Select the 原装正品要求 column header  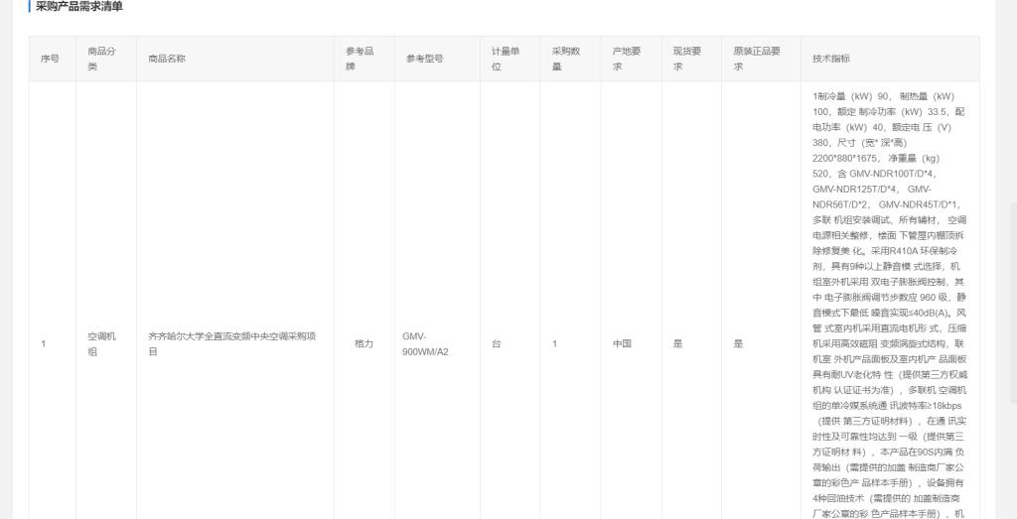(757, 59)
